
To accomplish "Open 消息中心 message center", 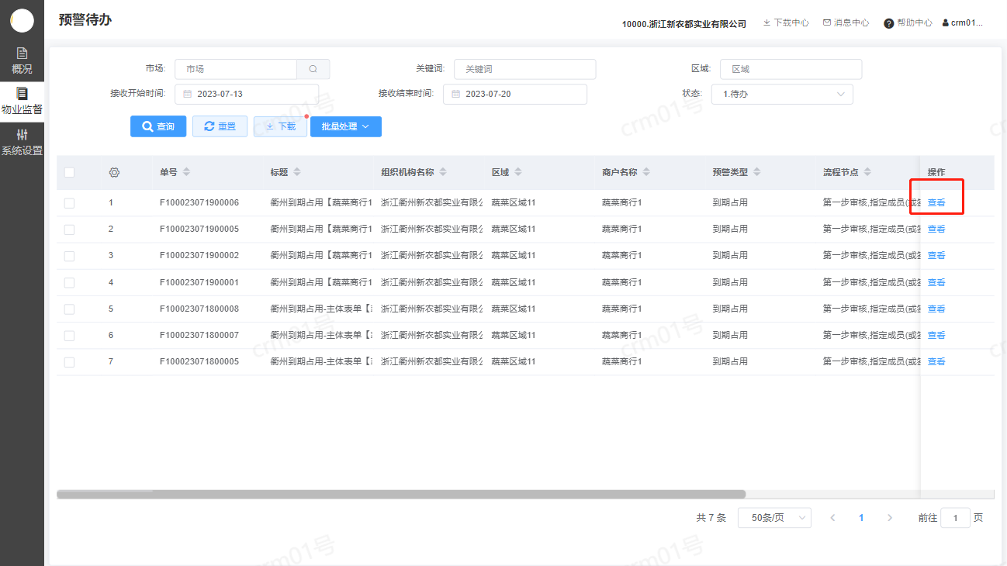I will 846,22.
